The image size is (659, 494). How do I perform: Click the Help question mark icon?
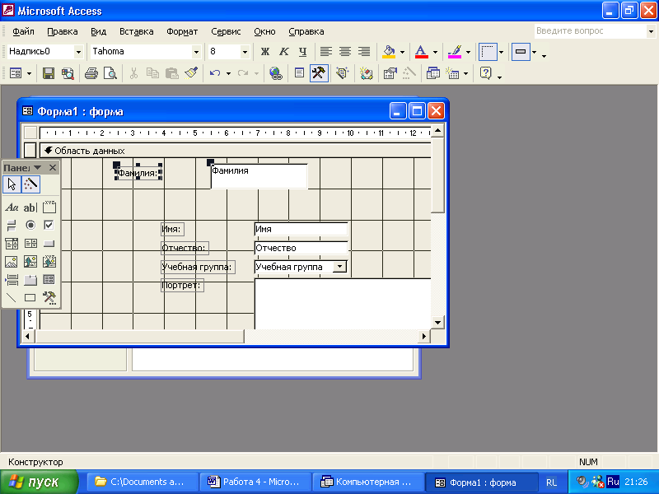coord(485,73)
